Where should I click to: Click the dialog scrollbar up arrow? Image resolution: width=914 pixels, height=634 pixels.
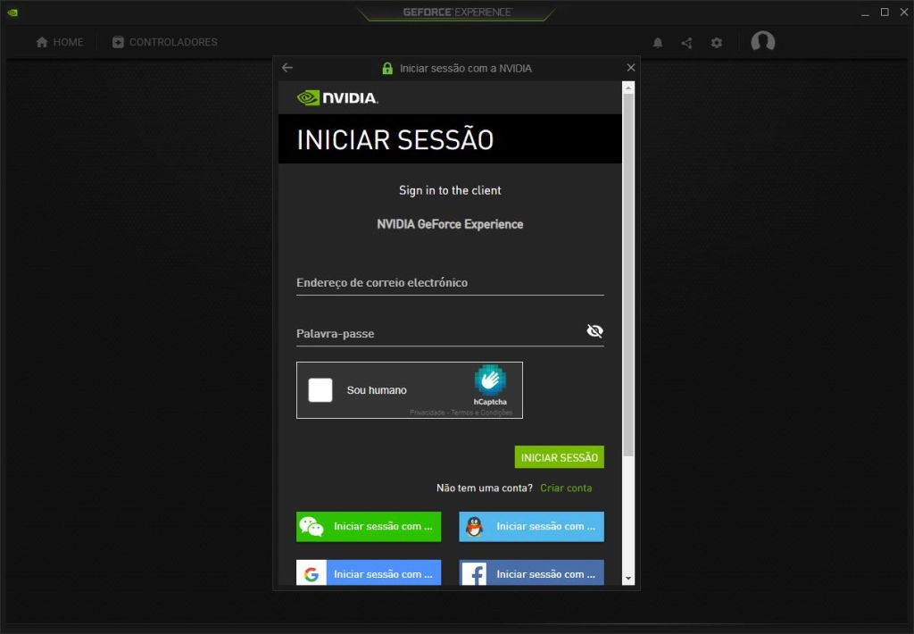[x=627, y=88]
